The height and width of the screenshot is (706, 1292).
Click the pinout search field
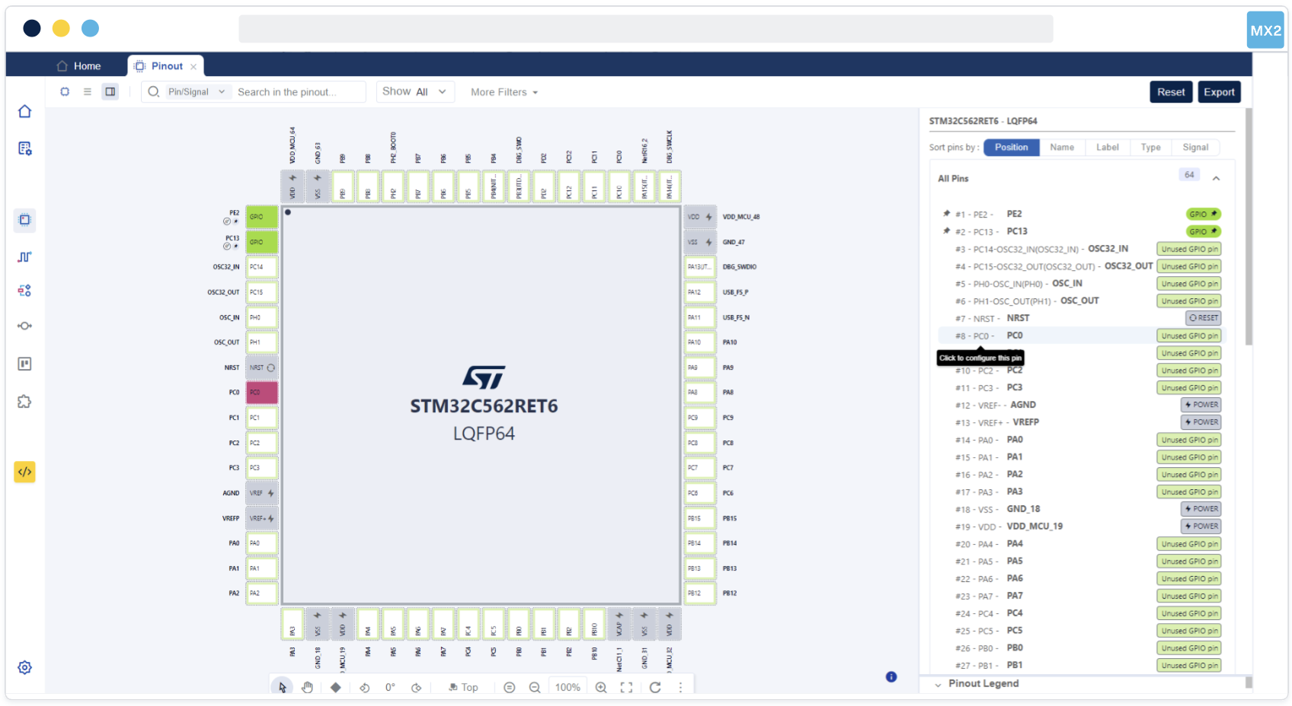click(297, 92)
